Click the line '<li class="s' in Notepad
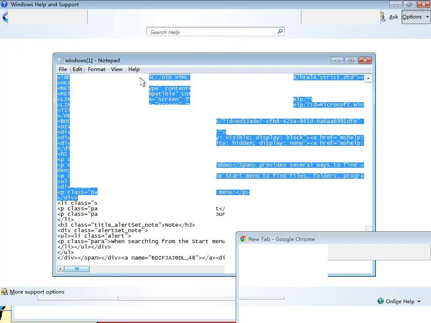The image size is (431, 323). (77, 203)
